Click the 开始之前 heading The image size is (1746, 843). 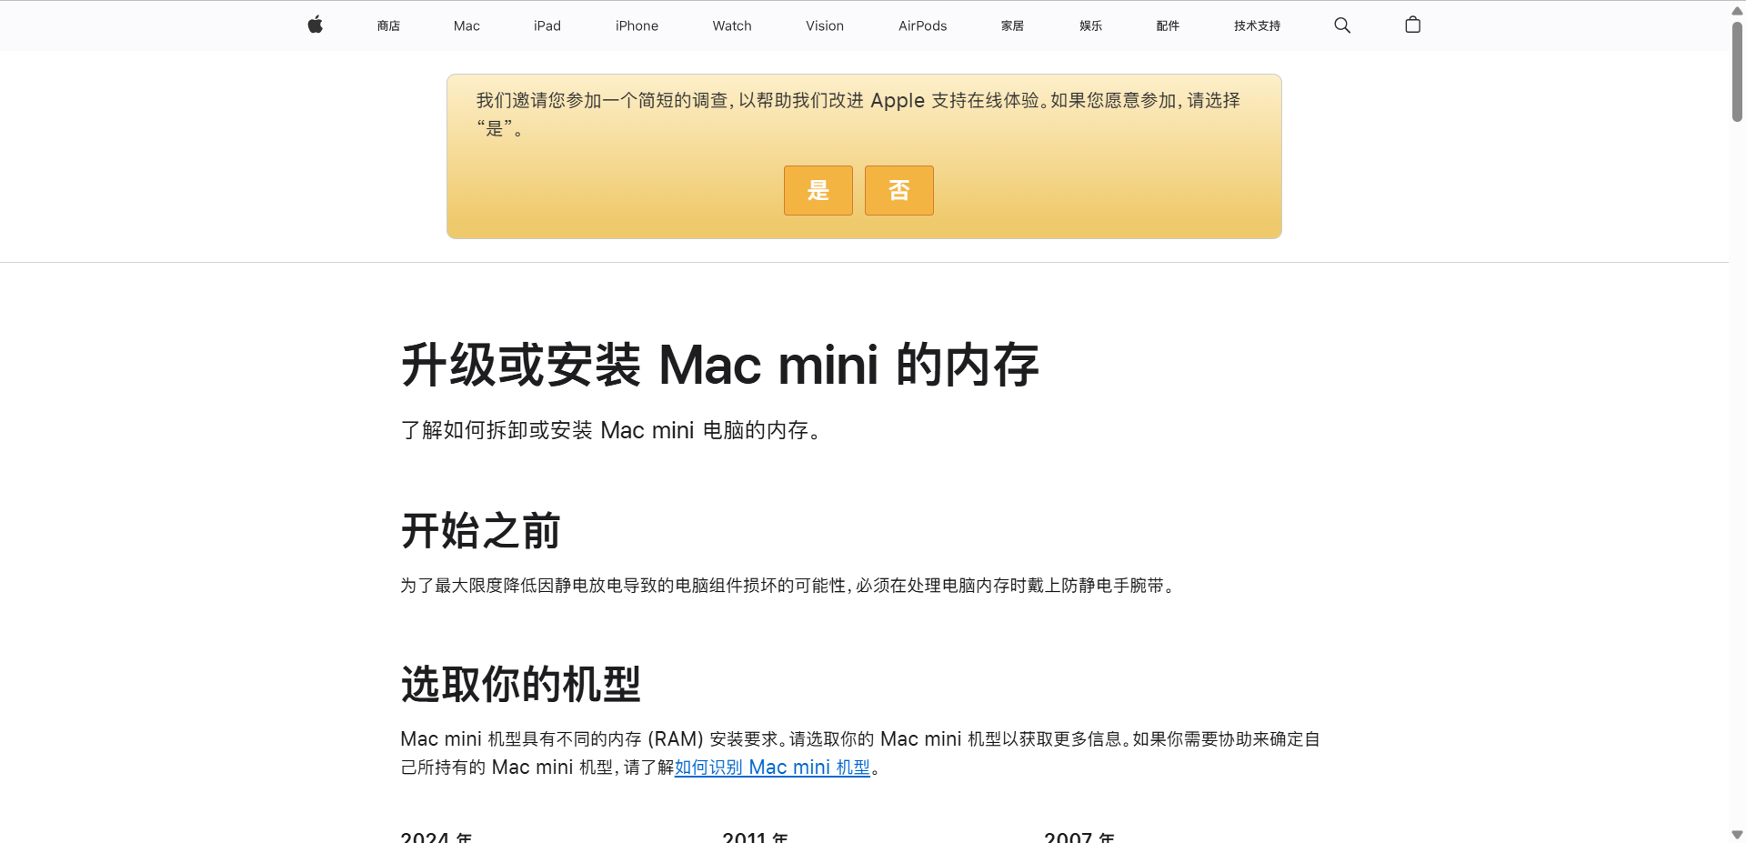[x=480, y=530]
